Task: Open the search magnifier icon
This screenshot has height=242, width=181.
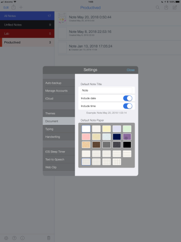Action: tap(157, 7)
